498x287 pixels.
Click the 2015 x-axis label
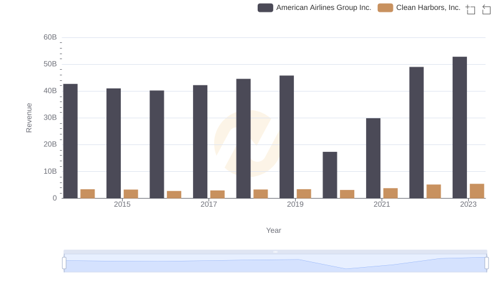coord(122,204)
